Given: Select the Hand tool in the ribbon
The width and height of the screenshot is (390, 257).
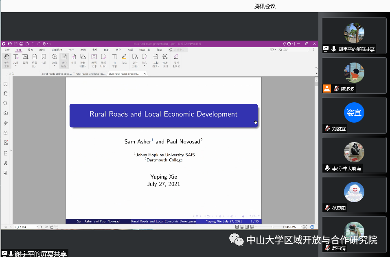Looking at the screenshot, I should coord(7,57).
